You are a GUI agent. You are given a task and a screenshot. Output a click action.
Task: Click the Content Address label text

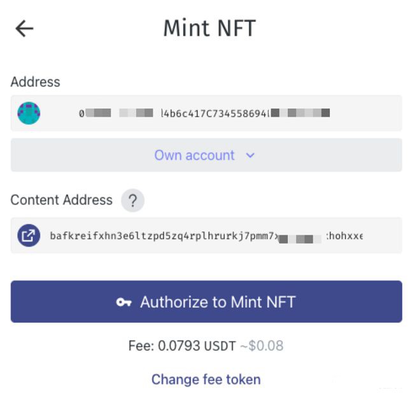click(x=61, y=200)
